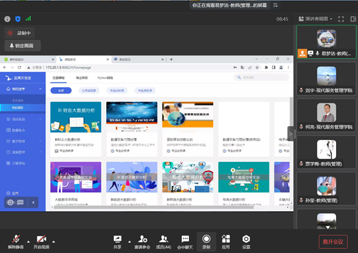Select the Python编程 course tab

click(106, 77)
